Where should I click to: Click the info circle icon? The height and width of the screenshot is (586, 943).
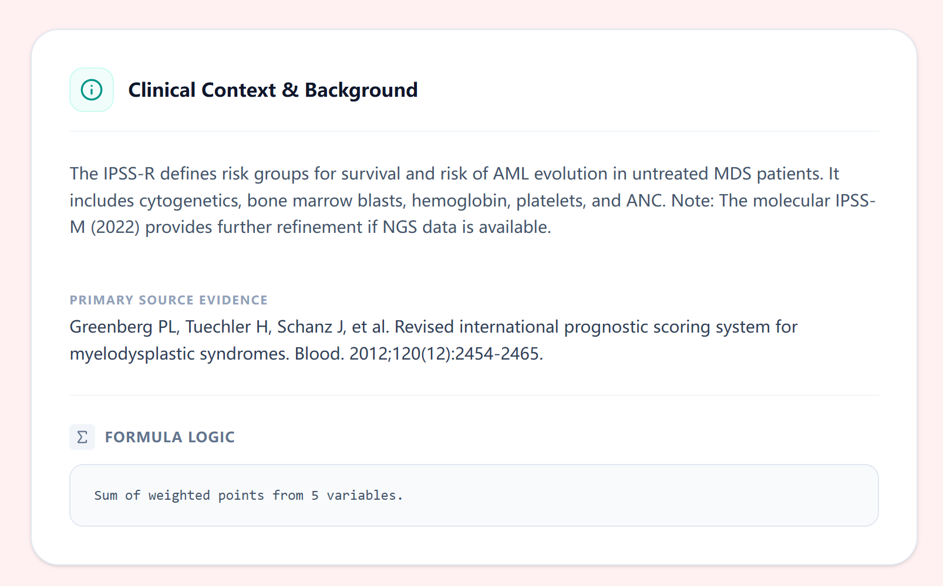92,90
